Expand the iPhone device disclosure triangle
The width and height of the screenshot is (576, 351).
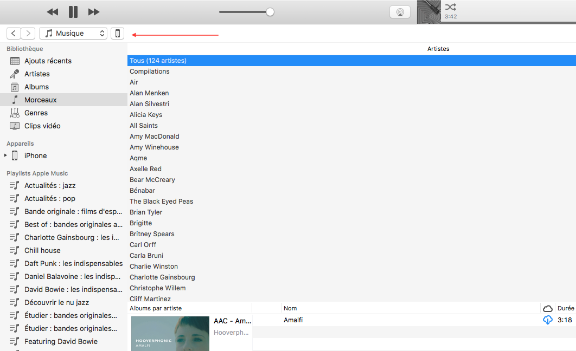[5, 155]
